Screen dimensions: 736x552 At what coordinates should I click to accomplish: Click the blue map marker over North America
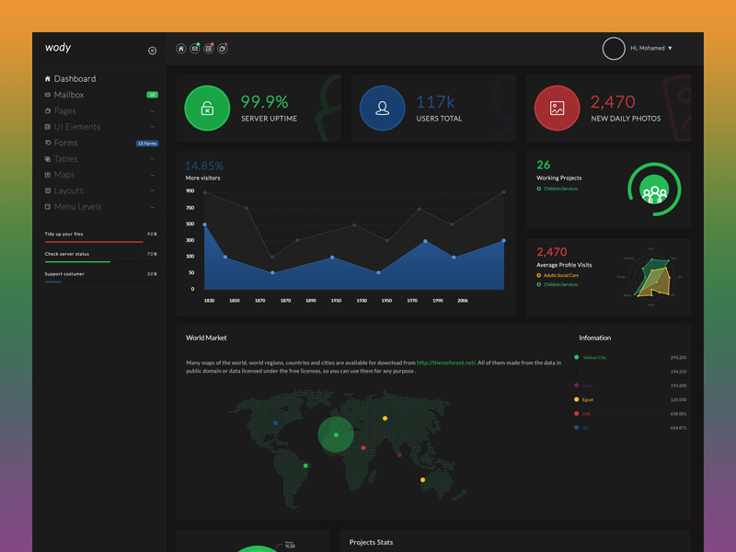pos(275,423)
